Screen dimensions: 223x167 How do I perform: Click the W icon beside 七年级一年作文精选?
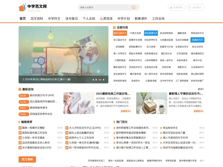(x=20, y=138)
